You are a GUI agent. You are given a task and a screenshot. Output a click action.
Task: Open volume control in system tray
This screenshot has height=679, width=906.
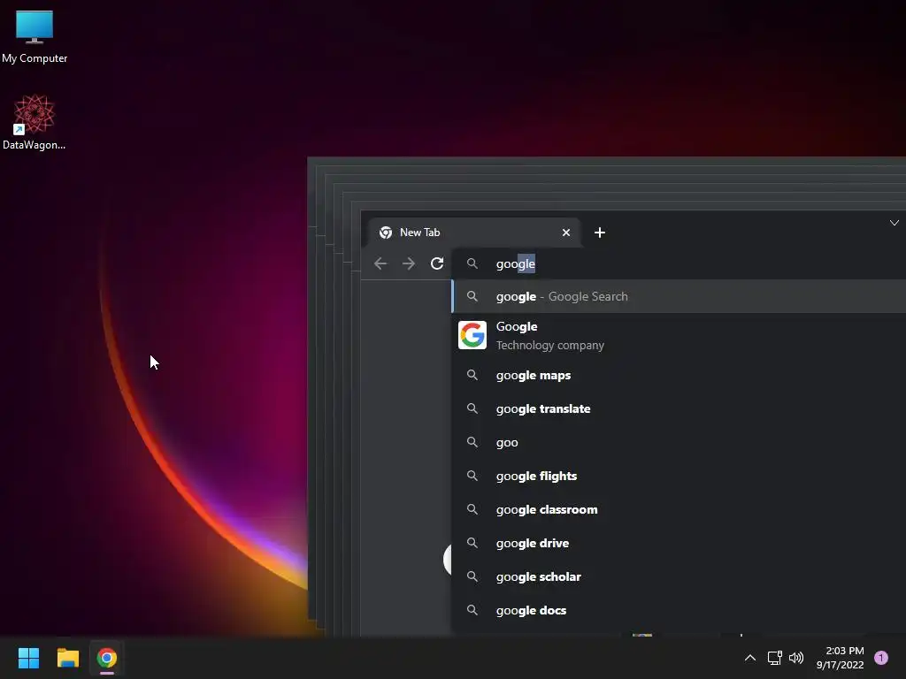click(x=796, y=658)
